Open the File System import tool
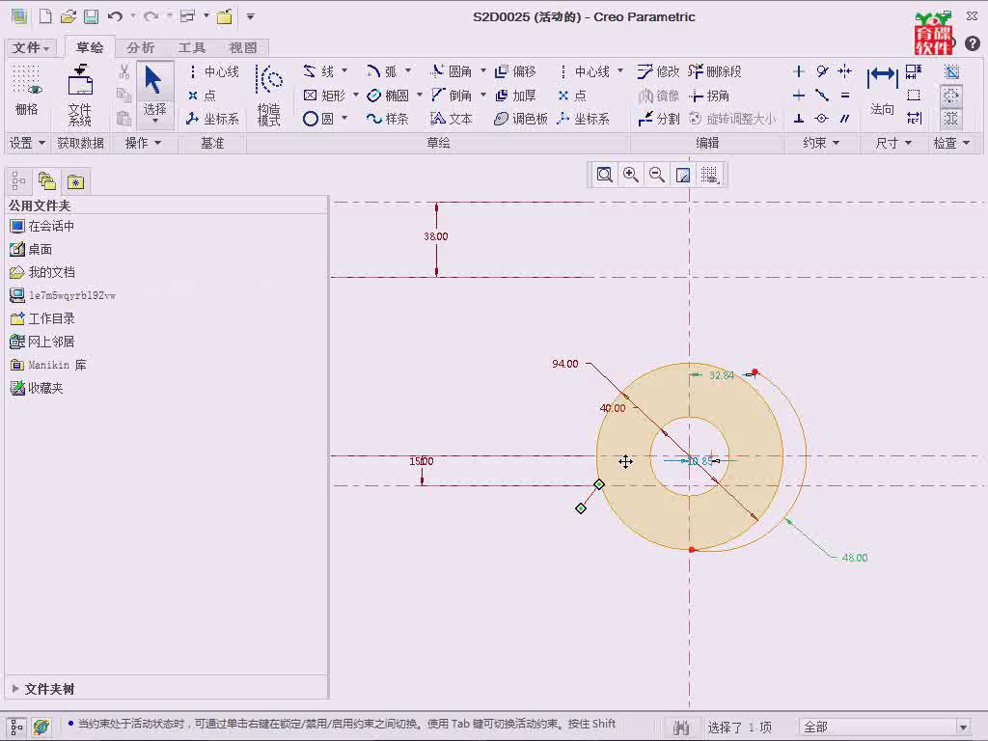 [80, 96]
